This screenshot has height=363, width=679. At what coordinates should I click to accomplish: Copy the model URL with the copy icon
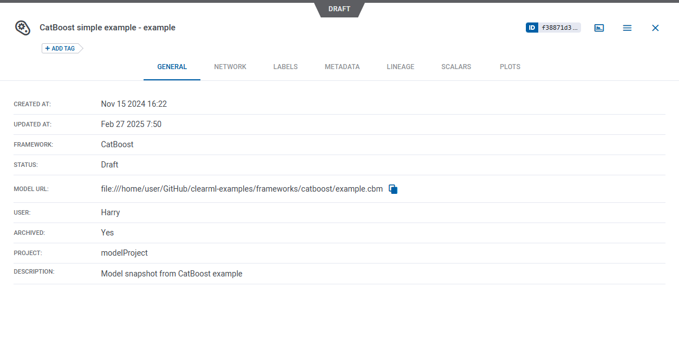(393, 189)
